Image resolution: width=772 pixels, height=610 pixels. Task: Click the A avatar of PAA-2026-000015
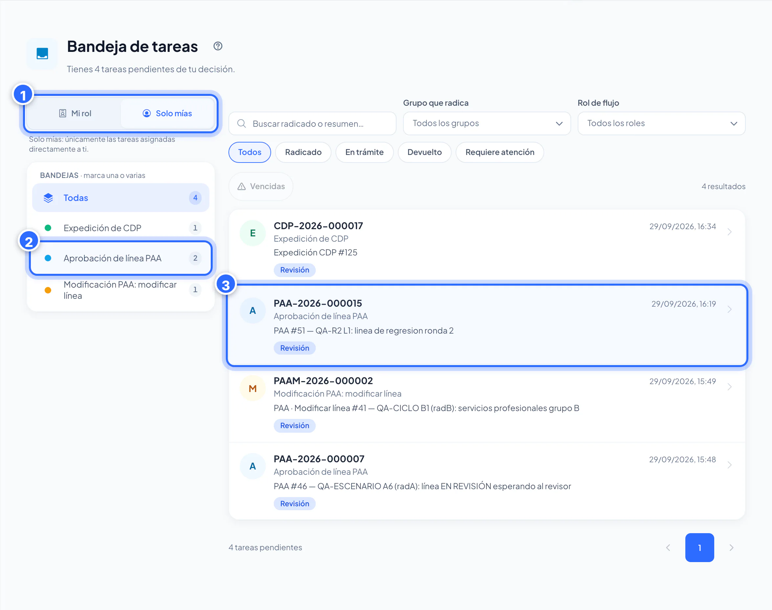click(x=253, y=310)
